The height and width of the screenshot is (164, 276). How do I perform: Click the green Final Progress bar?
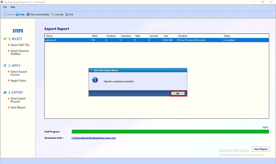[170, 132]
